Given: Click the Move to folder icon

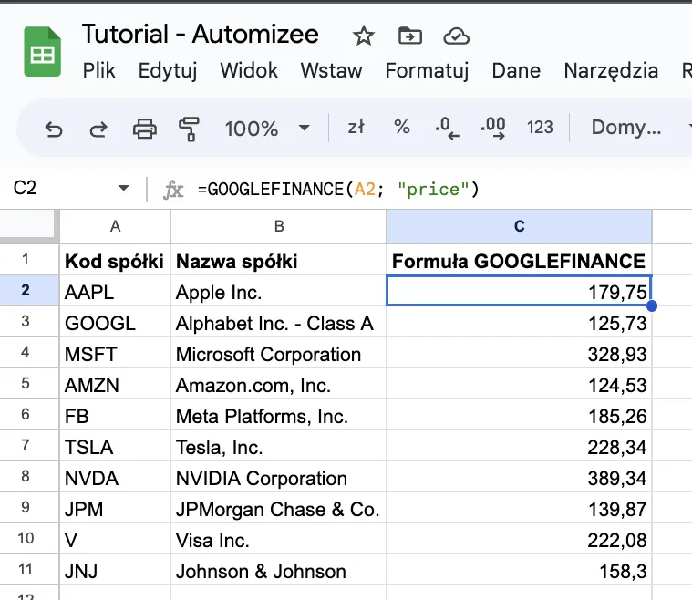Looking at the screenshot, I should pos(410,36).
